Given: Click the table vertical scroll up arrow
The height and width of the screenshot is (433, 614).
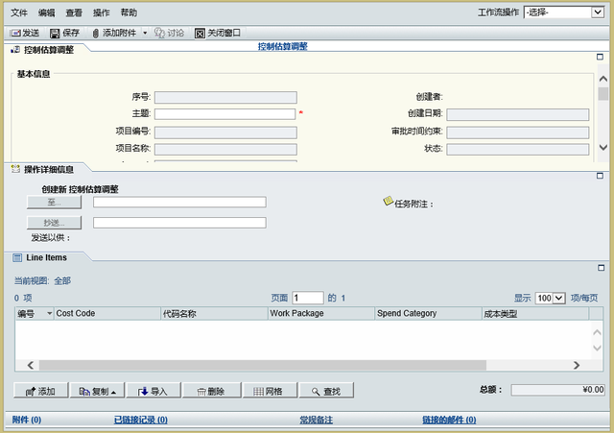Looking at the screenshot, I should tap(597, 332).
